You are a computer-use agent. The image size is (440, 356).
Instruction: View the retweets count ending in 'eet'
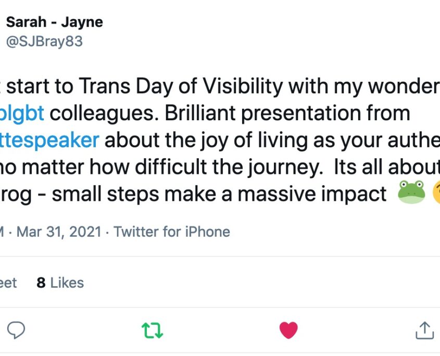[x=8, y=283]
